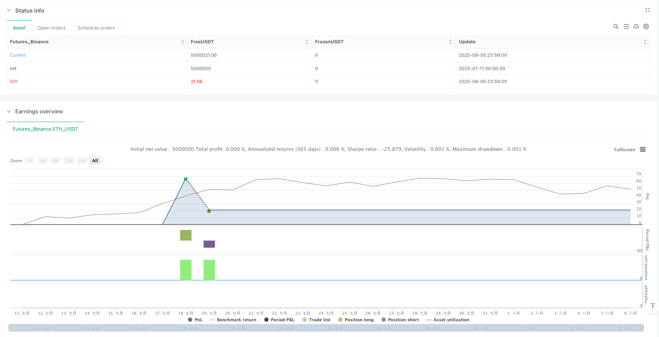This screenshot has width=659, height=337.
Task: Hide the Trade Vol legend series
Action: 316,320
